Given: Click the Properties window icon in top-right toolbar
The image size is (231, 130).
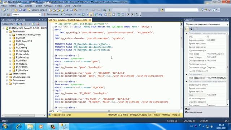Looking at the screenshot, I should pyautogui.click(x=205, y=10).
